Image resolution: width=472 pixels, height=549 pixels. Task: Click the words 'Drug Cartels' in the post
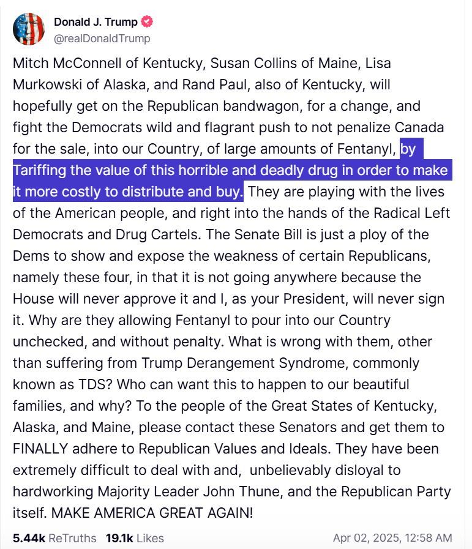[x=159, y=234]
